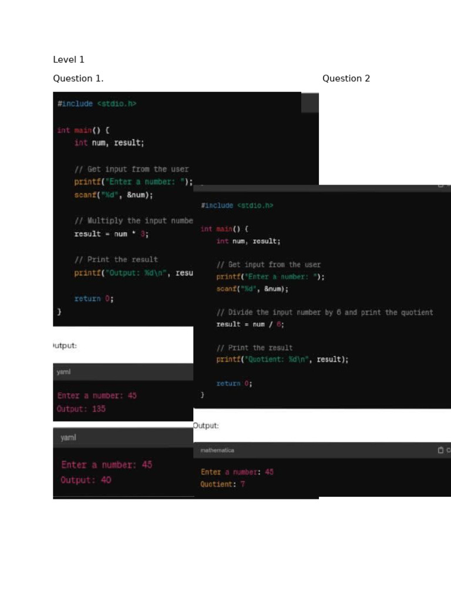Click "Enter a number: 45" above "Output: 40"
The height and width of the screenshot is (602, 451).
[107, 465]
